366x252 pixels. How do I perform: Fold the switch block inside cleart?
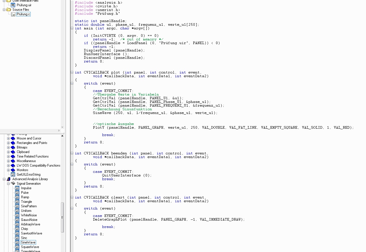(72, 208)
